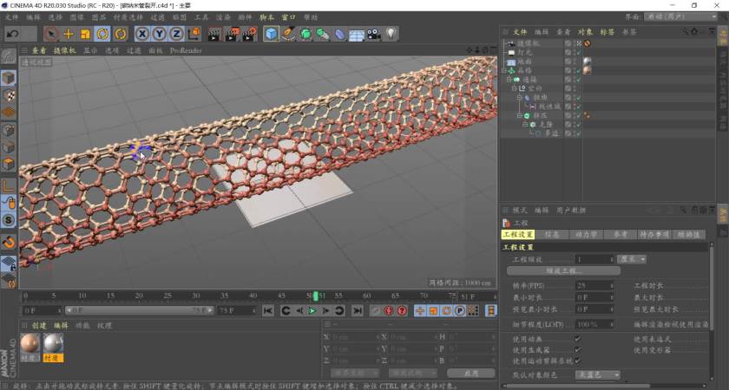Click the camera object icon in toolbar
The width and height of the screenshot is (729, 390).
pos(373,34)
